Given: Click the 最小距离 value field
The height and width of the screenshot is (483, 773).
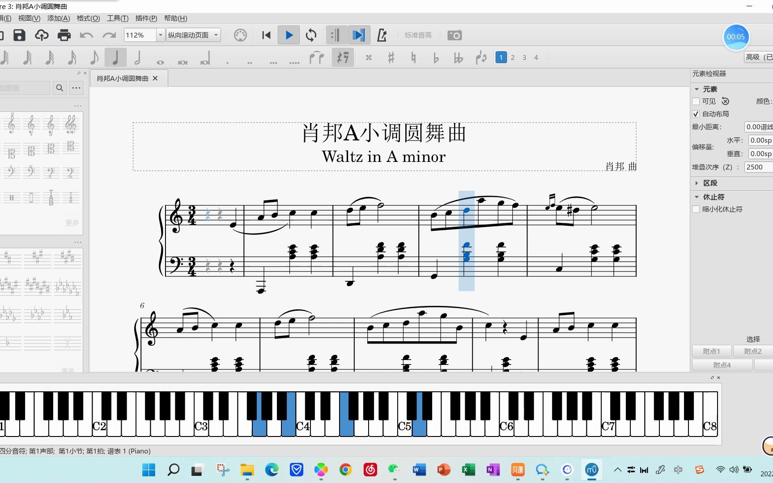Looking at the screenshot, I should point(759,127).
